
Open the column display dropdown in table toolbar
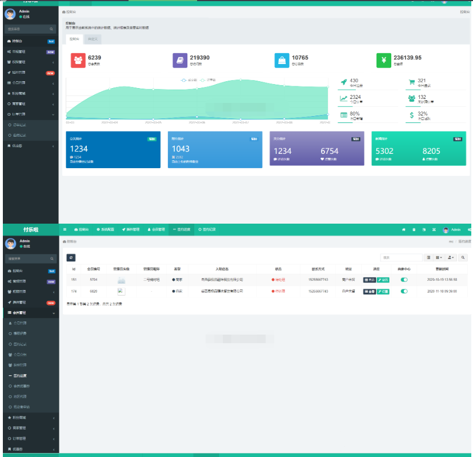tap(439, 258)
